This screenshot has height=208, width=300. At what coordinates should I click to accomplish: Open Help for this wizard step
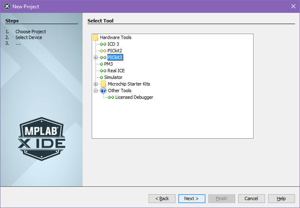pos(281,198)
